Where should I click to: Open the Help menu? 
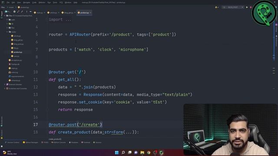click(75, 3)
